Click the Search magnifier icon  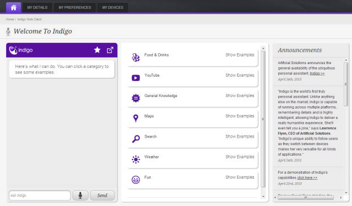click(x=136, y=139)
